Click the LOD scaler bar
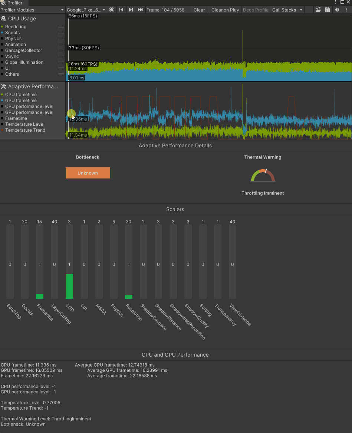 click(x=69, y=286)
